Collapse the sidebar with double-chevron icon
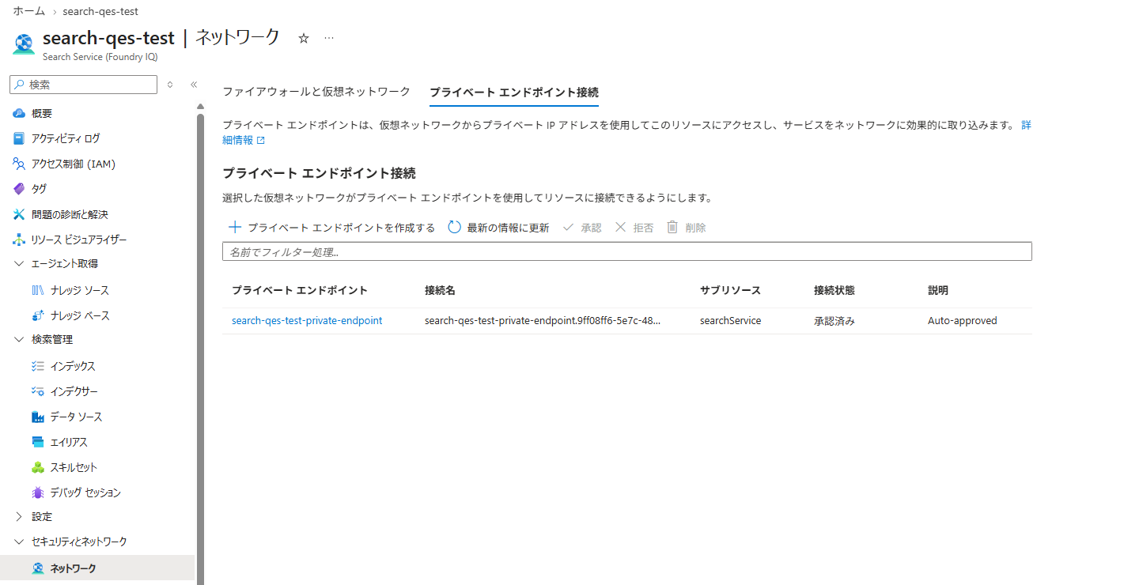Screen dimensions: 1124x585 pyautogui.click(x=193, y=85)
